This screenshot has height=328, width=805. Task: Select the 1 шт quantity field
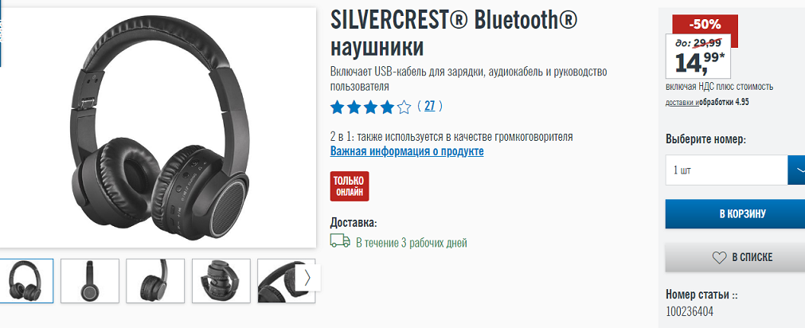coord(726,170)
